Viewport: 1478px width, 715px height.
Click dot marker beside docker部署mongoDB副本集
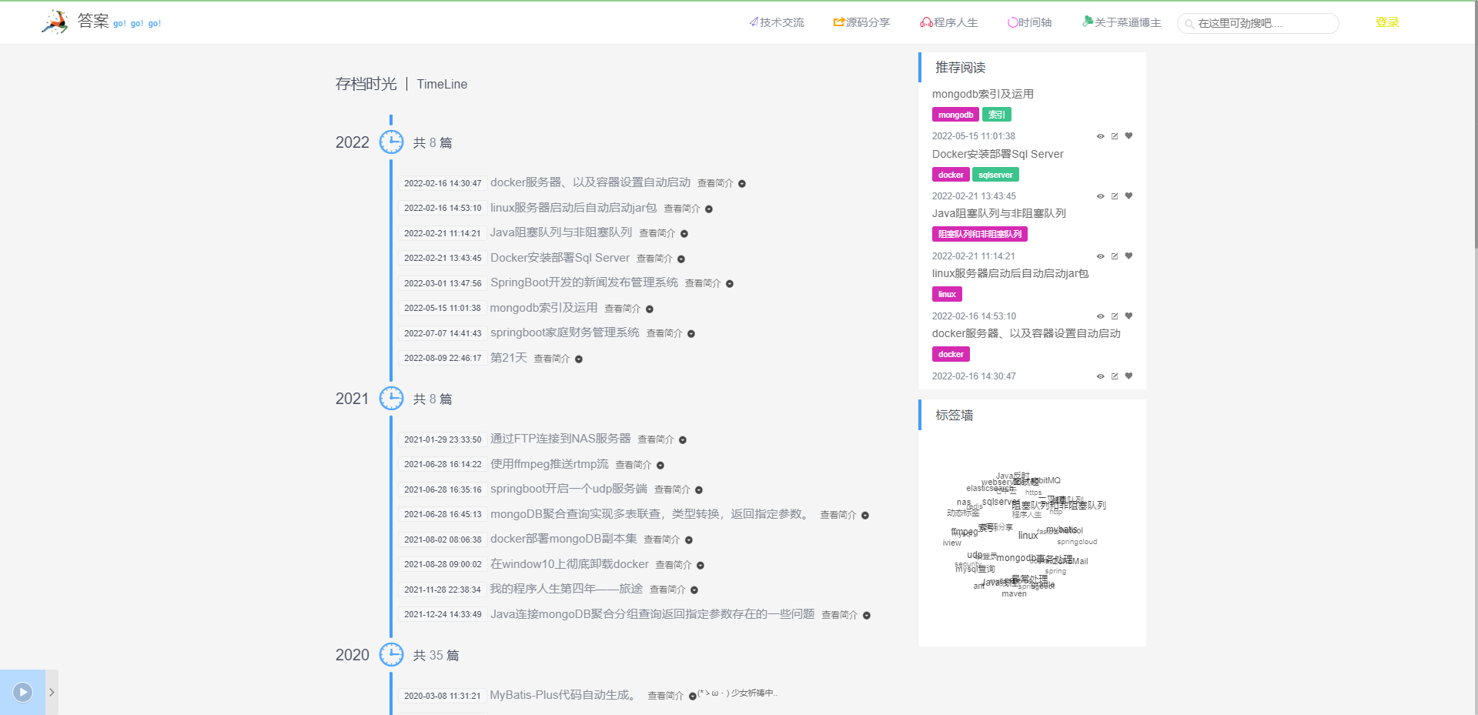pos(689,540)
